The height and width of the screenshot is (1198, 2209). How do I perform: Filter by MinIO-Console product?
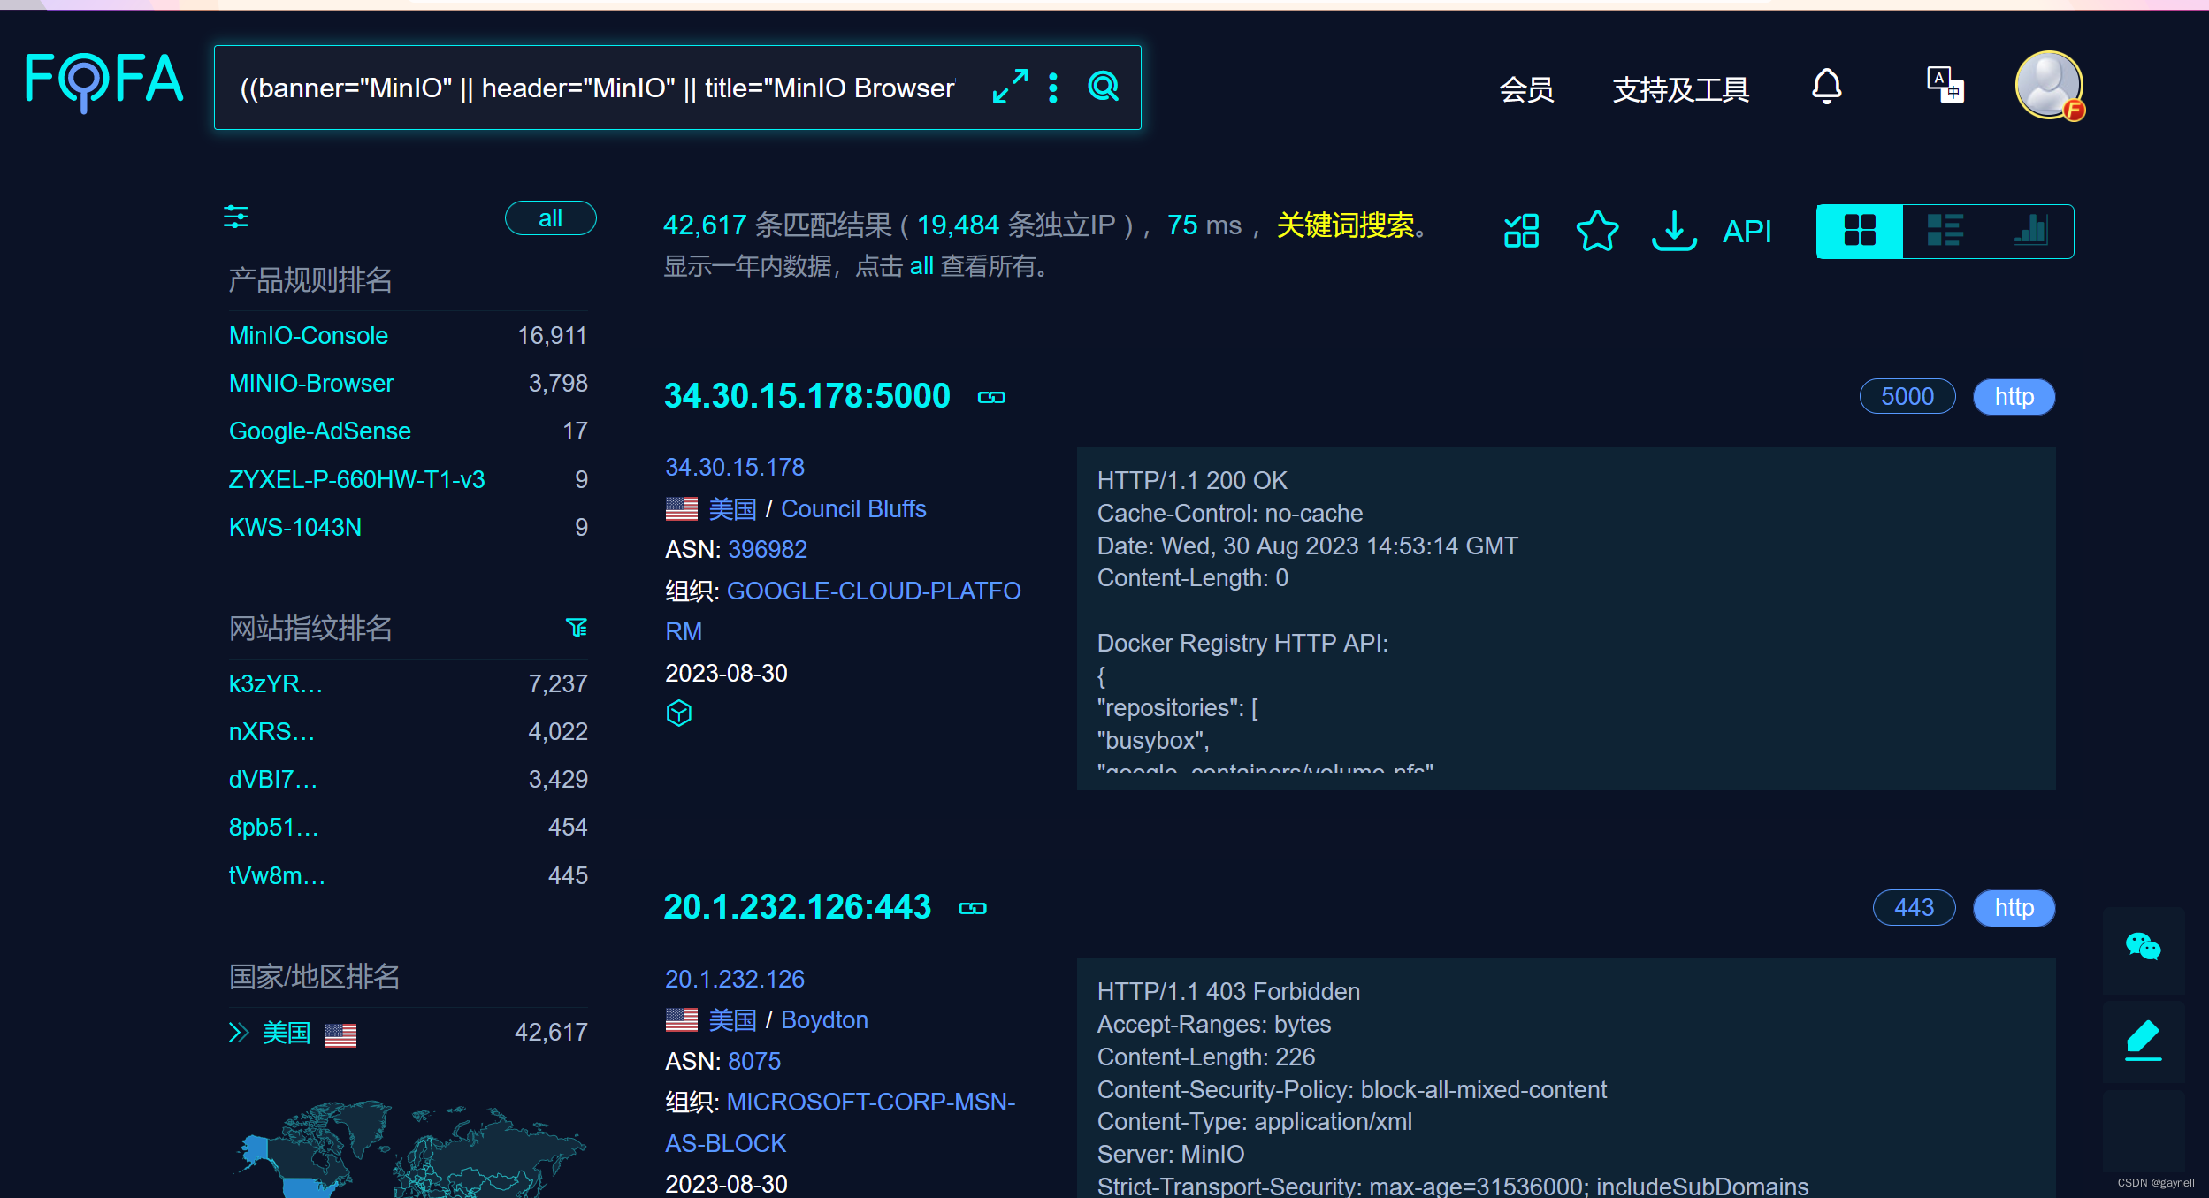coord(309,336)
